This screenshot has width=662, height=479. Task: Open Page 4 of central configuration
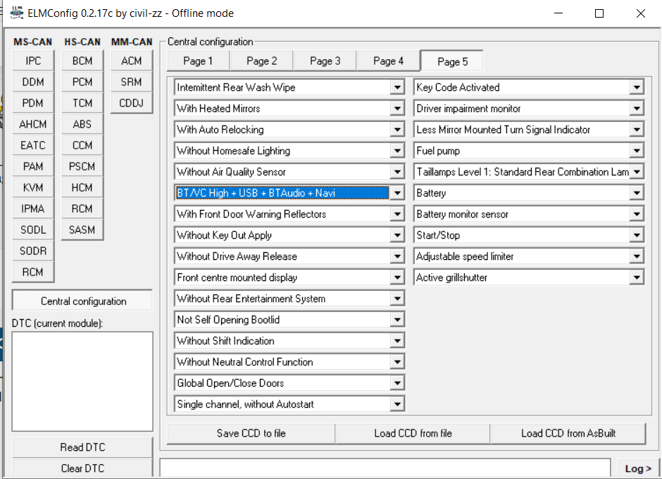(388, 61)
